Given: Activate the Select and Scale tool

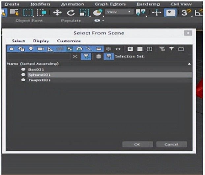Looking at the screenshot, I should [84, 12].
